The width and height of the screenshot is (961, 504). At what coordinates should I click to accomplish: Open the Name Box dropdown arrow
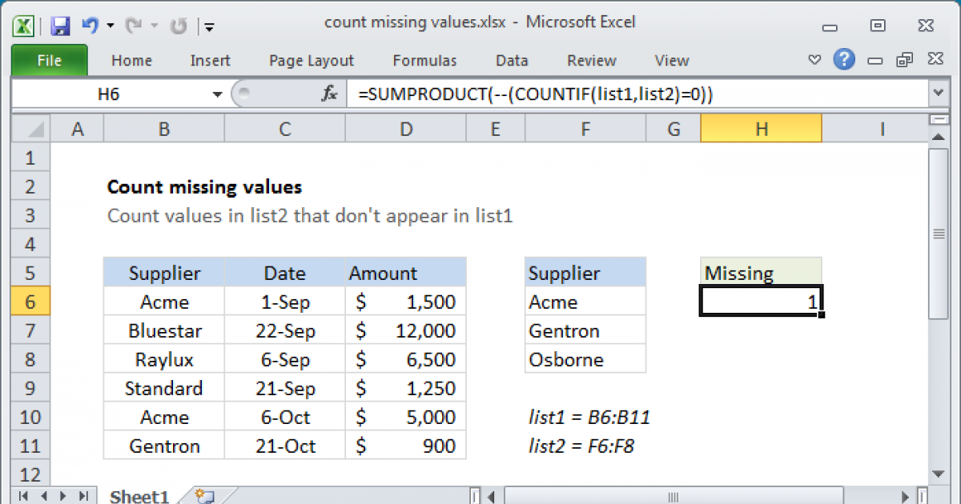[x=216, y=93]
